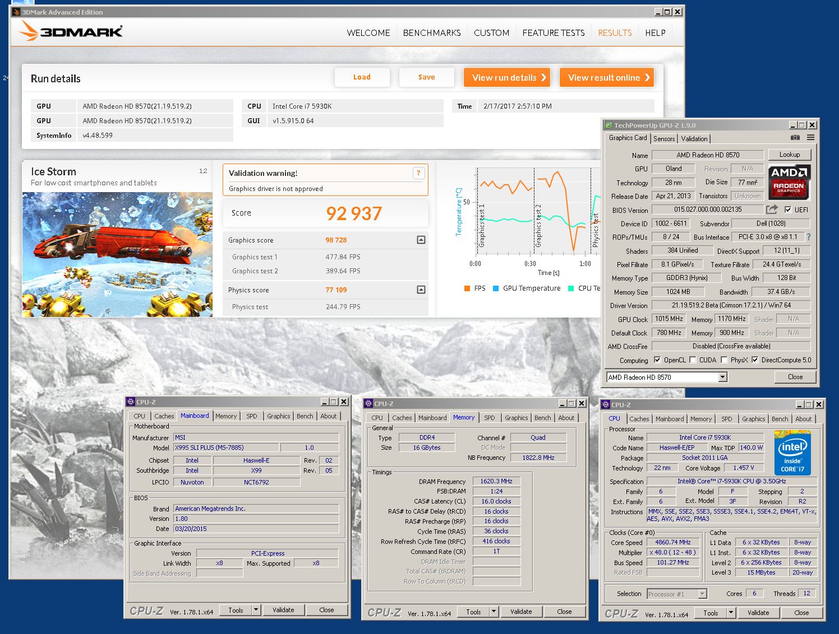
Task: Click the Validation warning banner
Action: [325, 180]
